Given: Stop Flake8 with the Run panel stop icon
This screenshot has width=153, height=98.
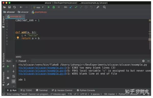Looking at the screenshot, I should tap(8, 71).
